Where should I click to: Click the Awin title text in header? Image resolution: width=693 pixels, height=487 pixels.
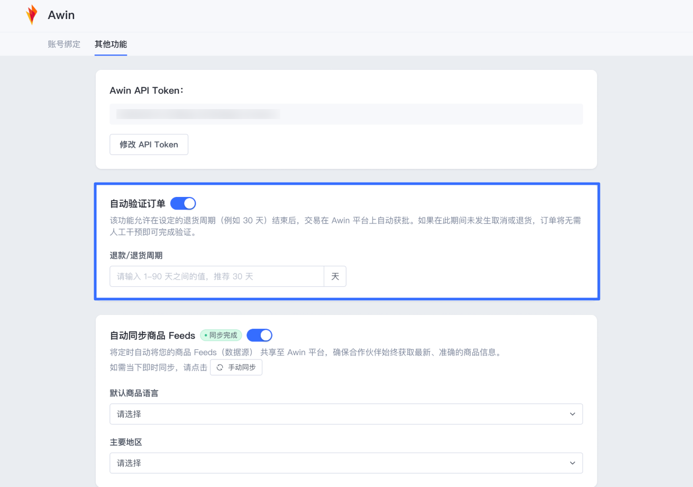tap(61, 15)
